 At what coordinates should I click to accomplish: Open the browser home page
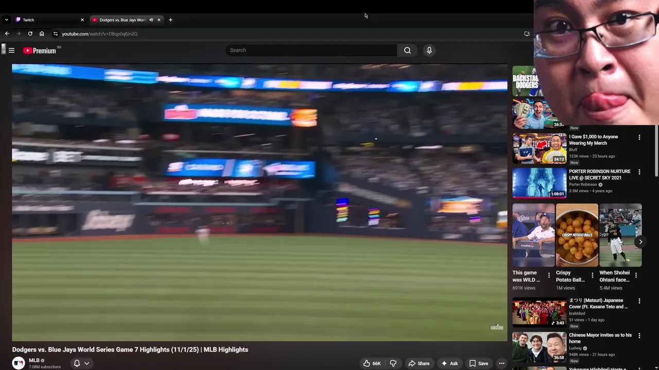(x=42, y=34)
